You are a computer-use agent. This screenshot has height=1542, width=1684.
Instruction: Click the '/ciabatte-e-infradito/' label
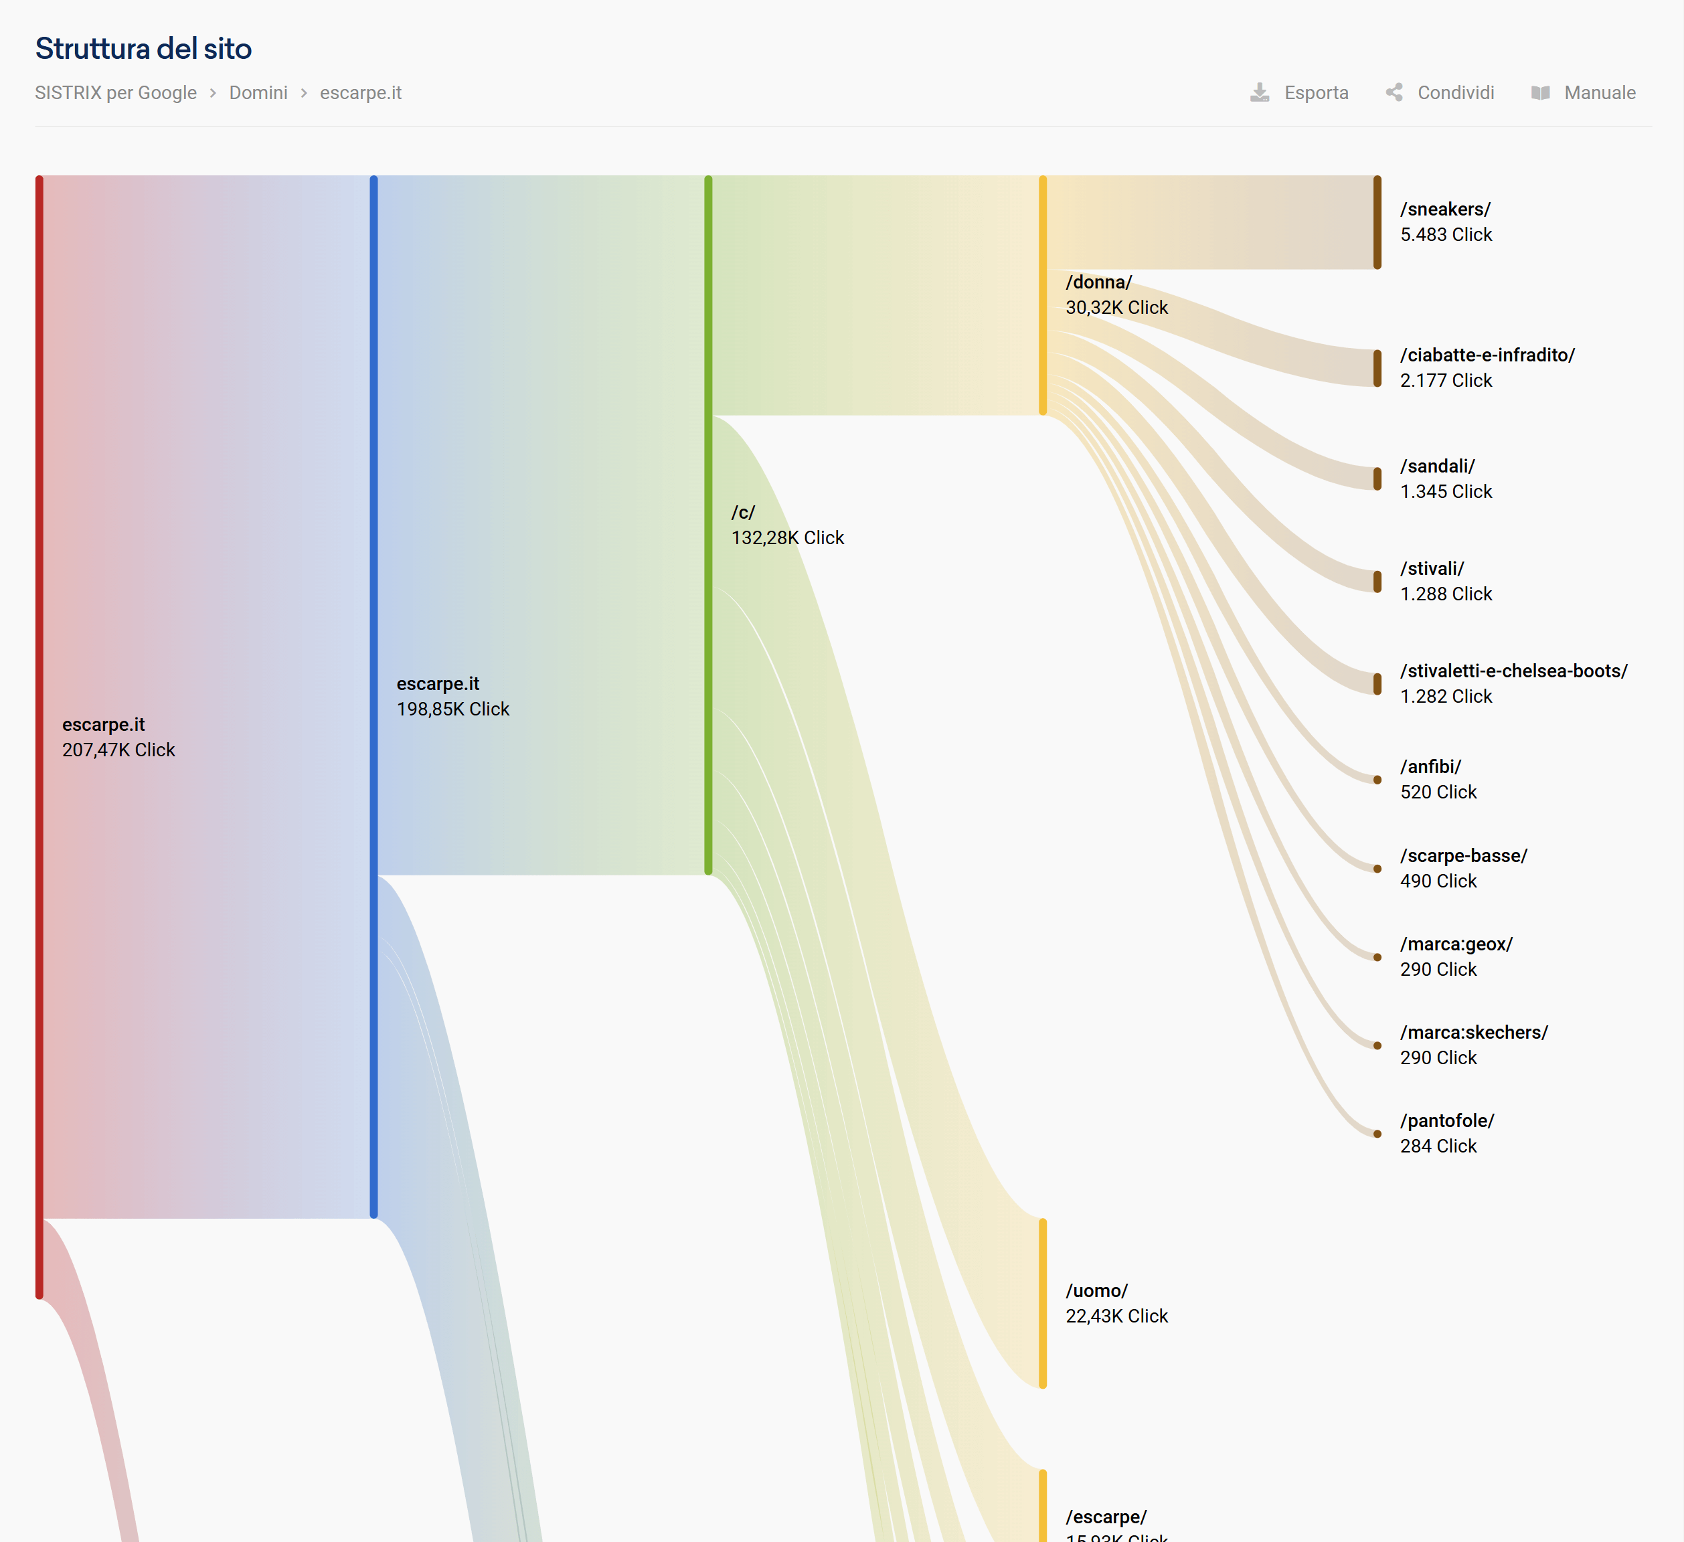tap(1488, 355)
